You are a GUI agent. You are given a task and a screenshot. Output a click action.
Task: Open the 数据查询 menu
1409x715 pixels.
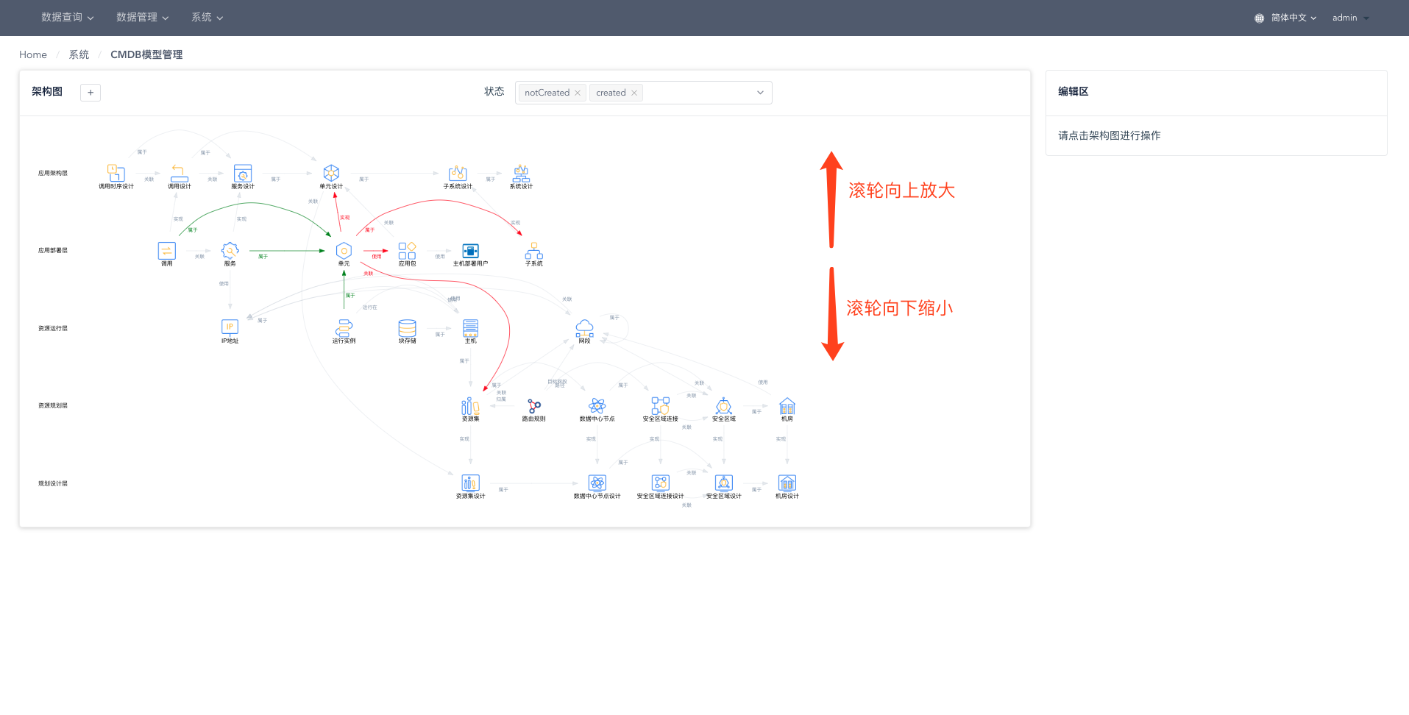pyautogui.click(x=68, y=18)
